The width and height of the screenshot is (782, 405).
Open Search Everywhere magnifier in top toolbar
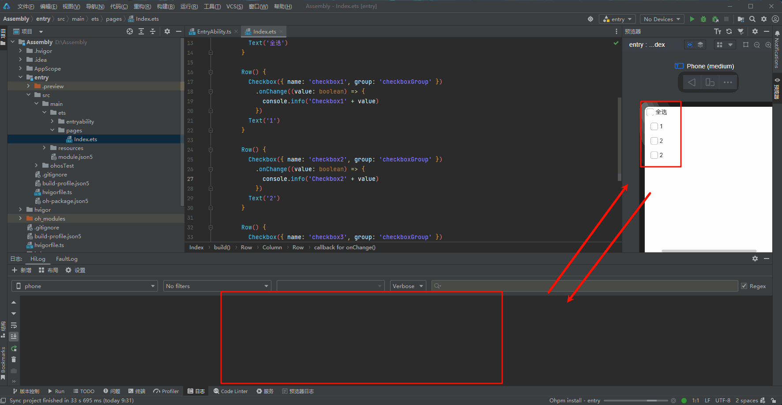[x=752, y=19]
